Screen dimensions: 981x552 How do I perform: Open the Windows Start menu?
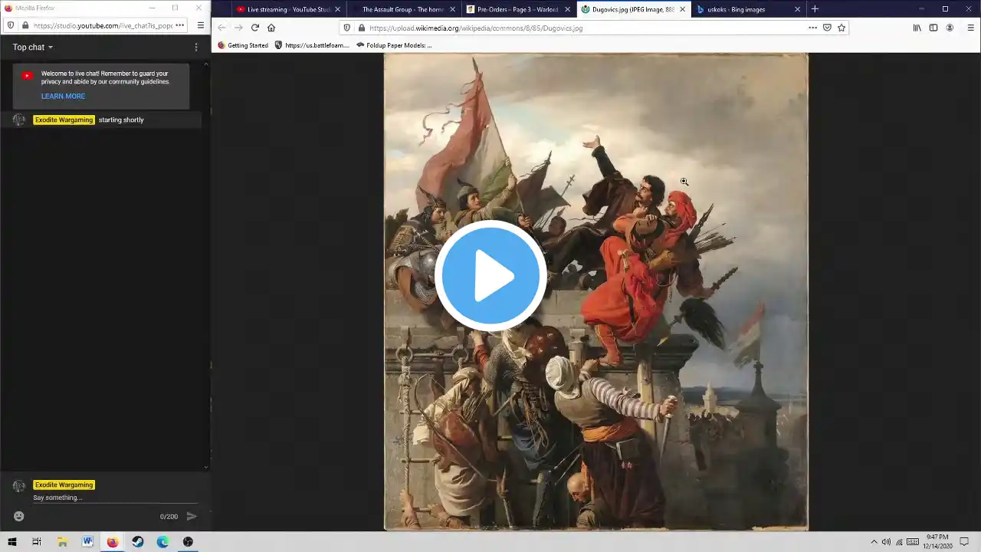(12, 542)
